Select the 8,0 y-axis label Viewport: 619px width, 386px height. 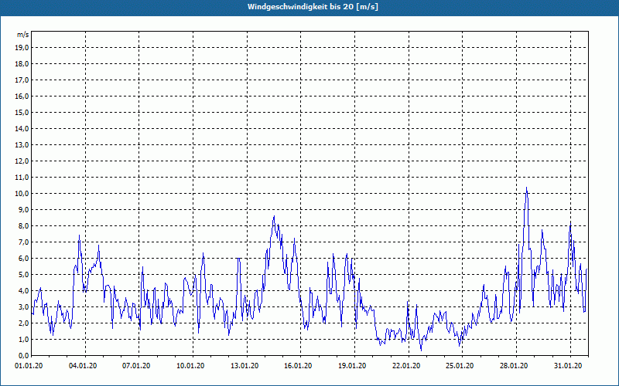point(23,225)
